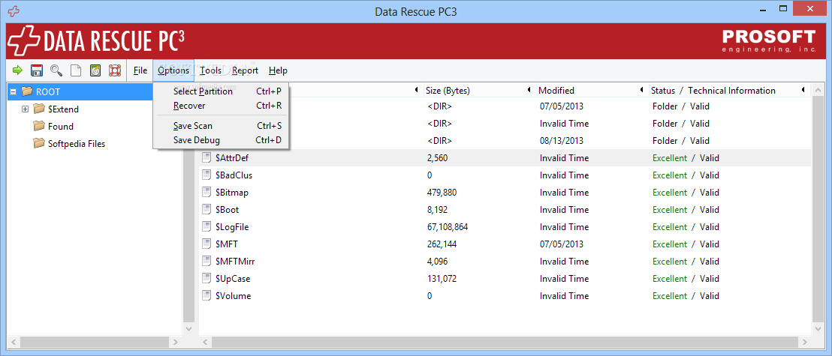This screenshot has width=832, height=356.
Task: Click the file icon beside $Volume
Action: point(206,295)
